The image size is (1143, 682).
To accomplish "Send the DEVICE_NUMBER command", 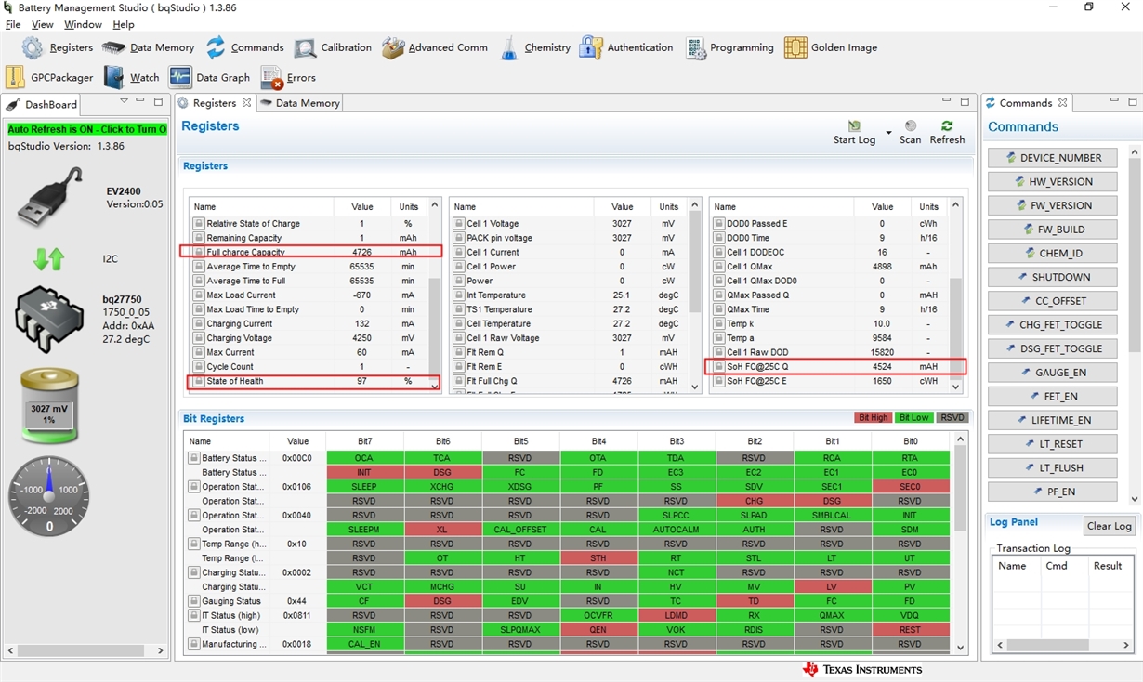I will tap(1052, 158).
